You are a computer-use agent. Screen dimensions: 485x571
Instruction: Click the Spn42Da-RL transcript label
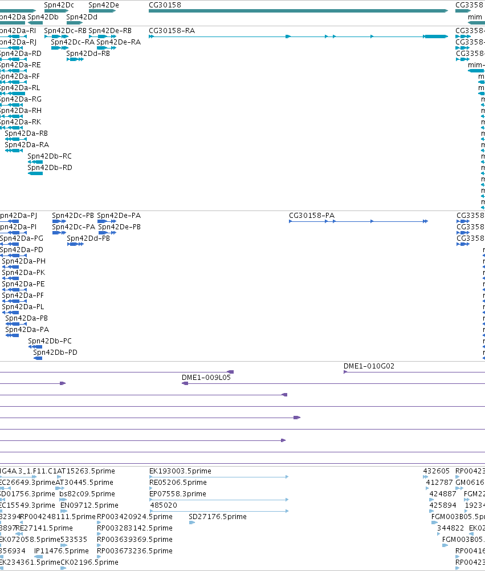pyautogui.click(x=20, y=88)
